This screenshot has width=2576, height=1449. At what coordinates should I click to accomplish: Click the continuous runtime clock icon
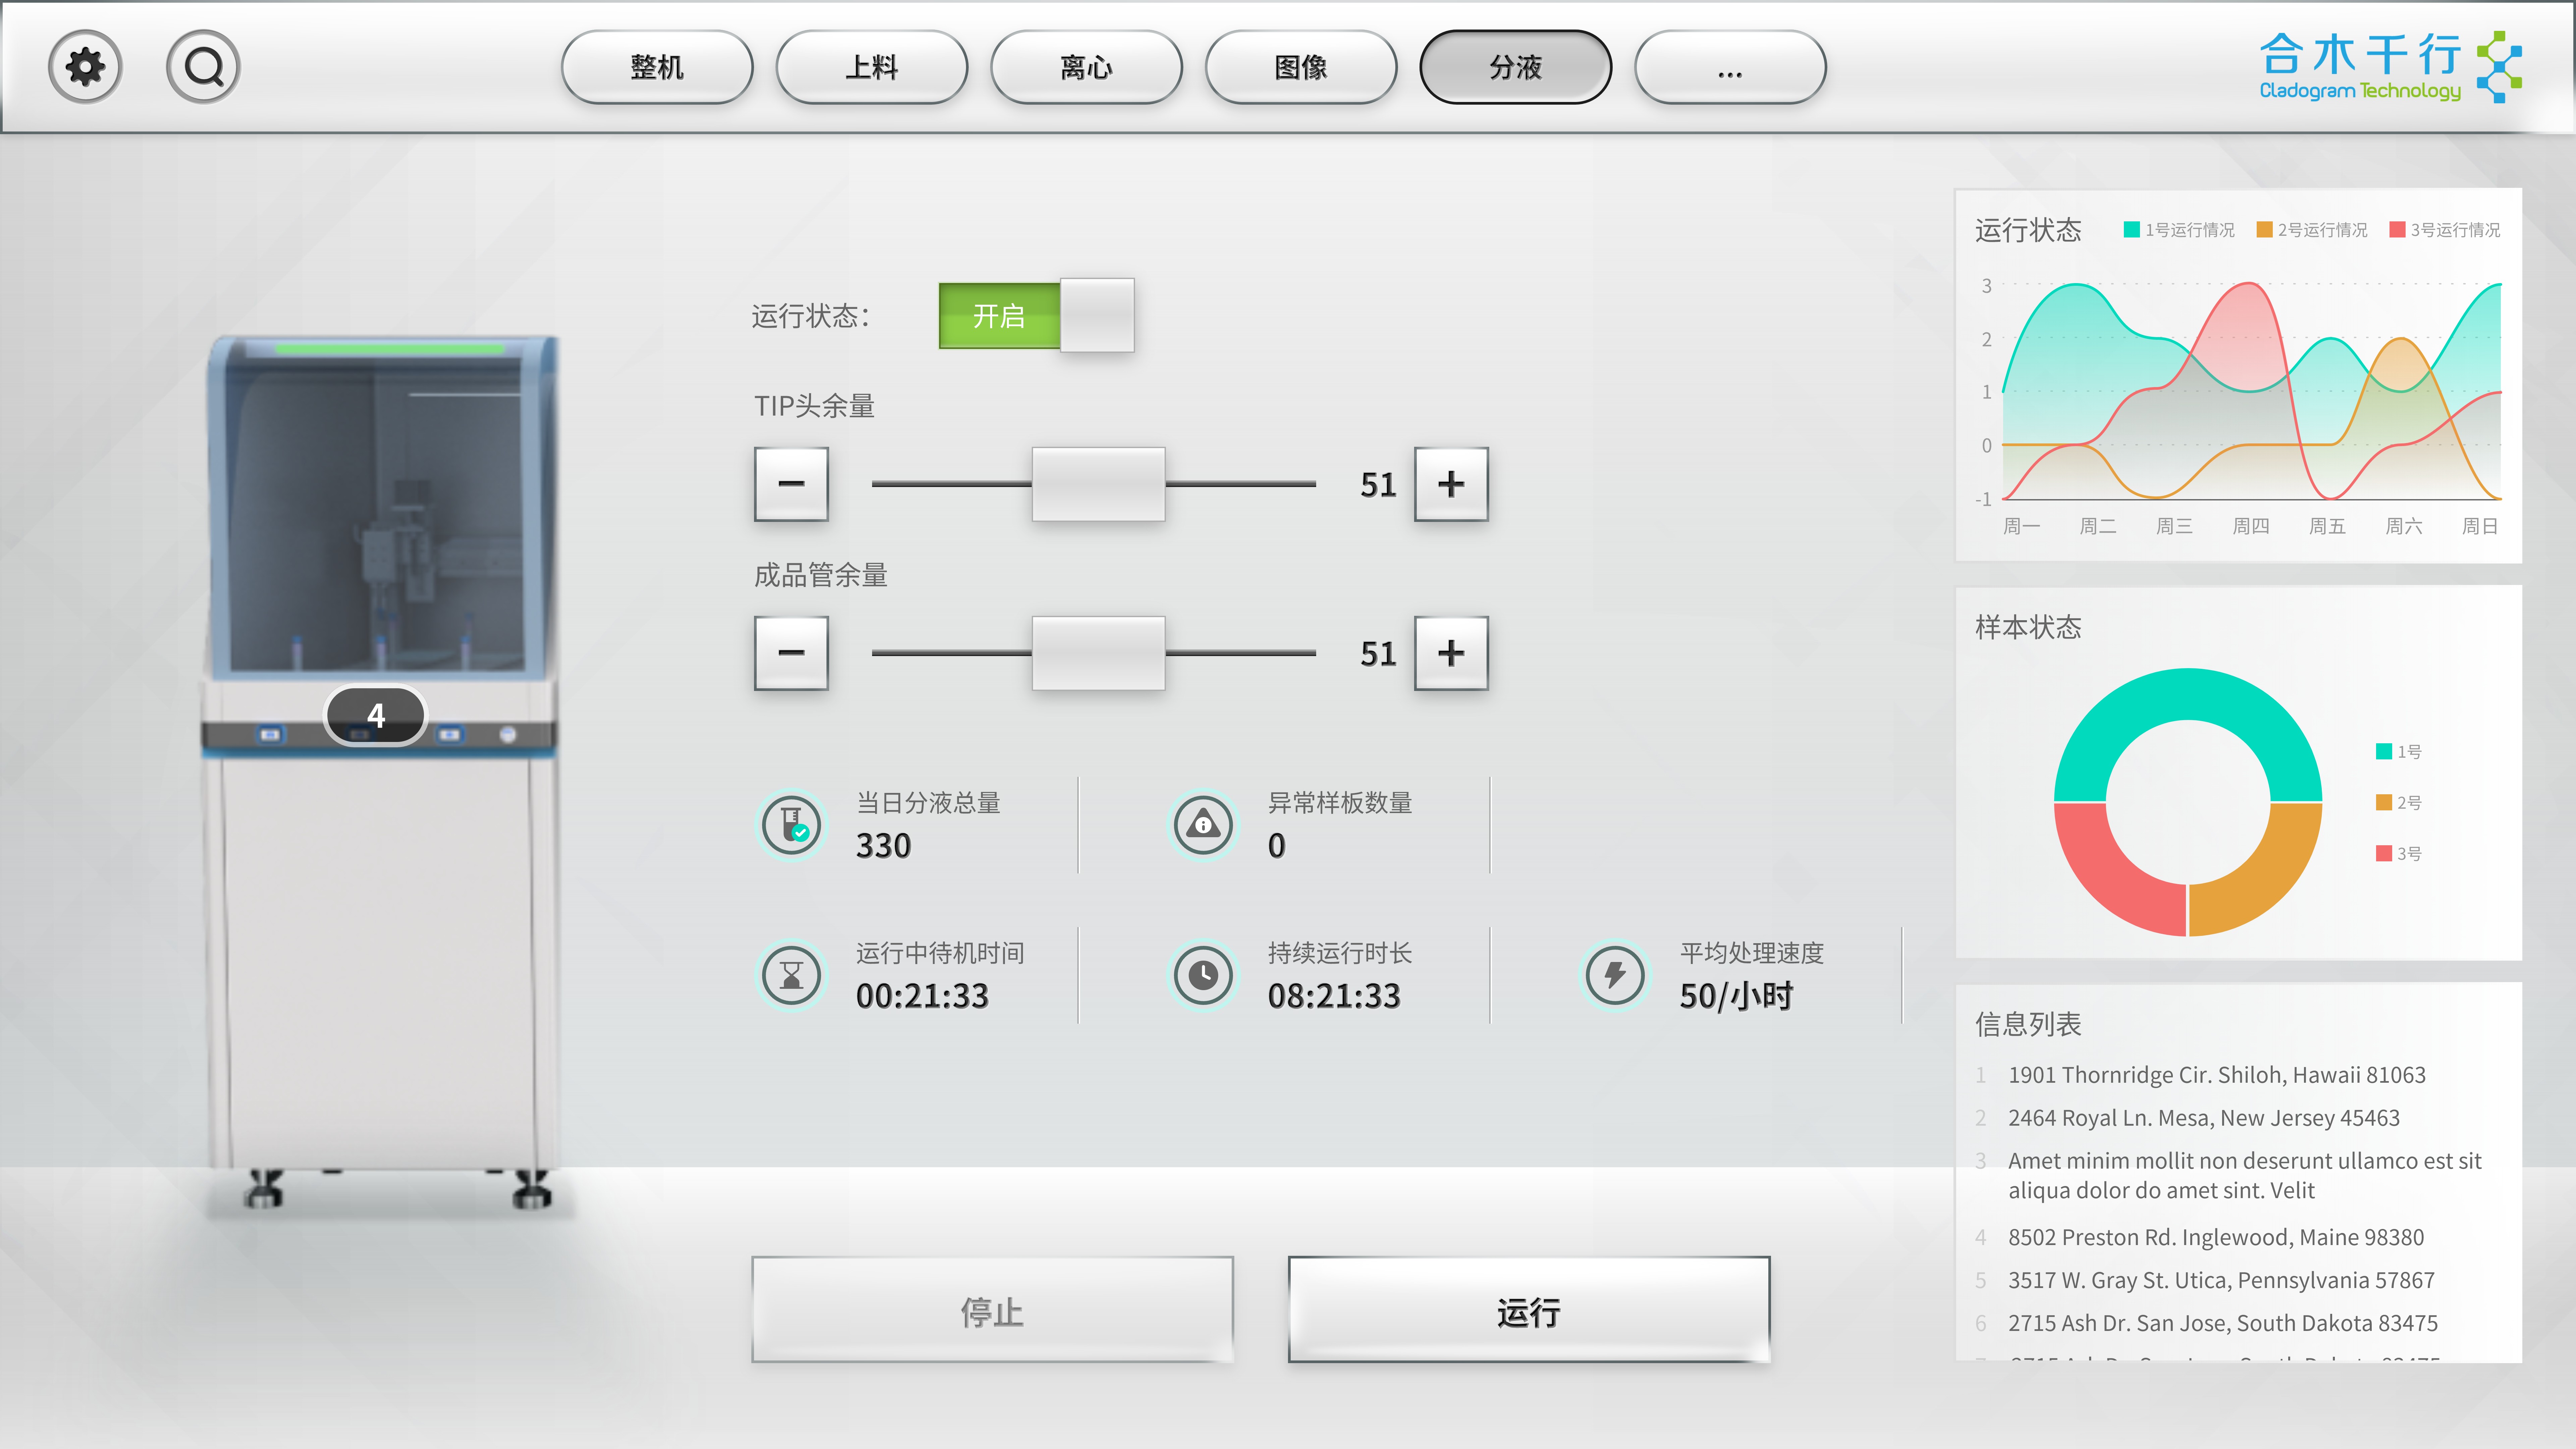[1203, 975]
